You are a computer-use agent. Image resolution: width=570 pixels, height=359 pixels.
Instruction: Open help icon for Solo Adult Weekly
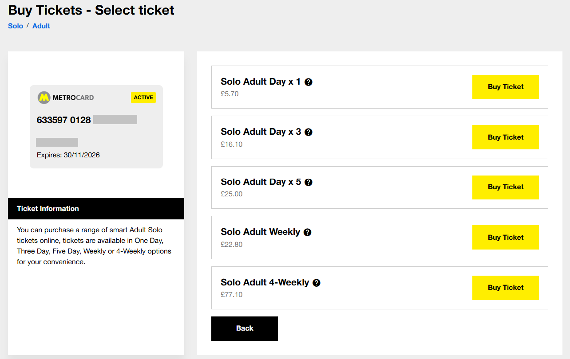coord(308,232)
